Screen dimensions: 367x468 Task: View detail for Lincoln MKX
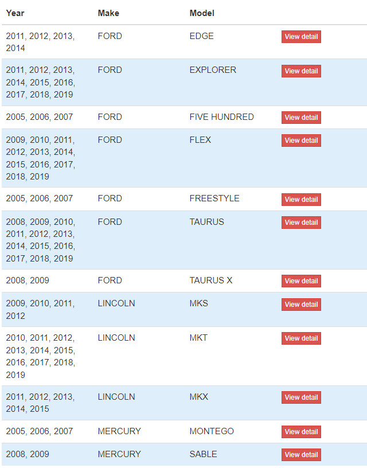[301, 397]
